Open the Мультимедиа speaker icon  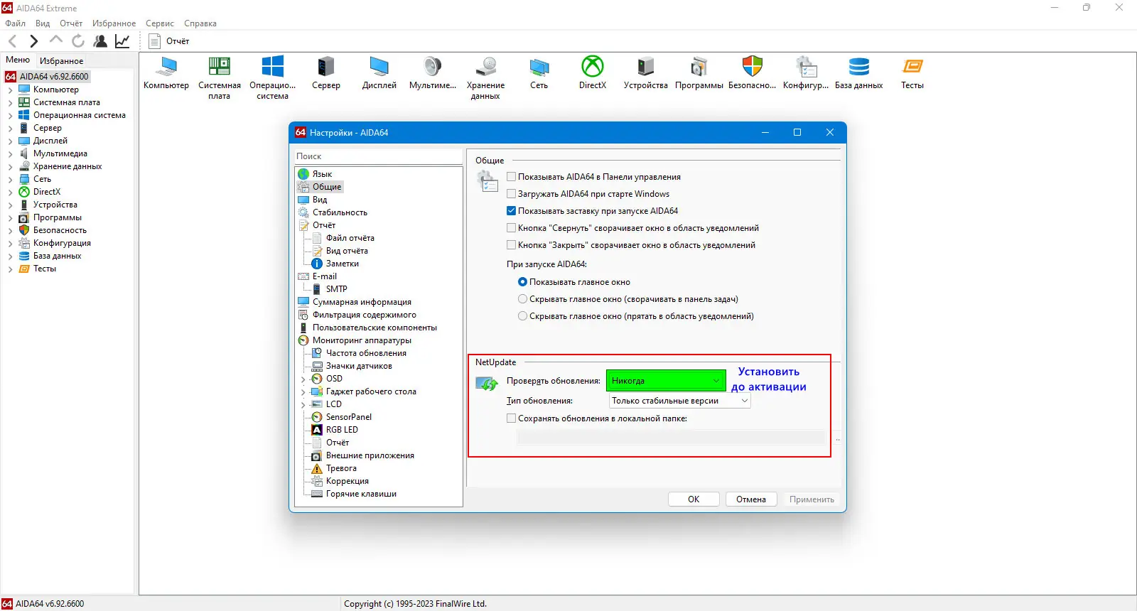[433, 67]
